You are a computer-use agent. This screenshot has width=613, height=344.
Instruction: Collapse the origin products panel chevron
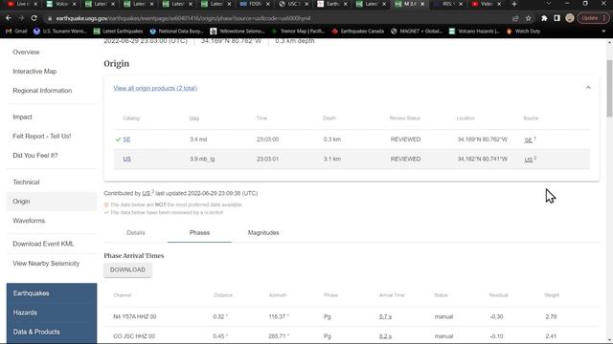click(x=588, y=88)
